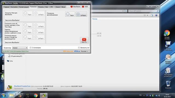This screenshot has width=175, height=98.
Task: Open the Google Chrome desktop shortcut
Action: coord(167,35)
